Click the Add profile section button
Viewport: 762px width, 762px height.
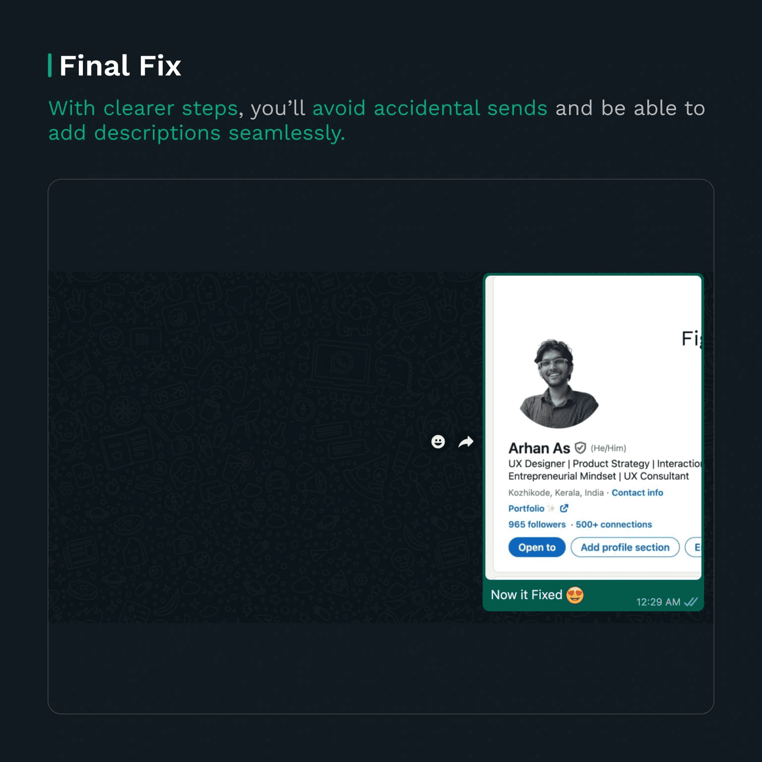[625, 547]
